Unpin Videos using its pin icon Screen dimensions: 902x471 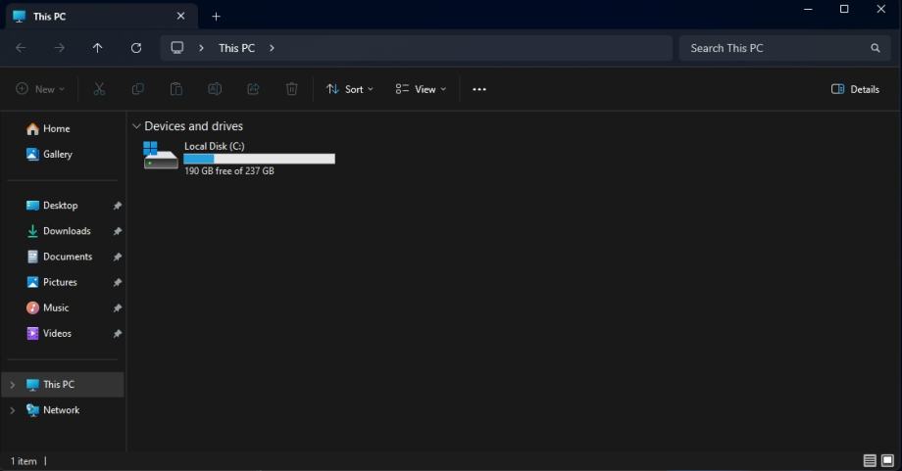click(118, 333)
